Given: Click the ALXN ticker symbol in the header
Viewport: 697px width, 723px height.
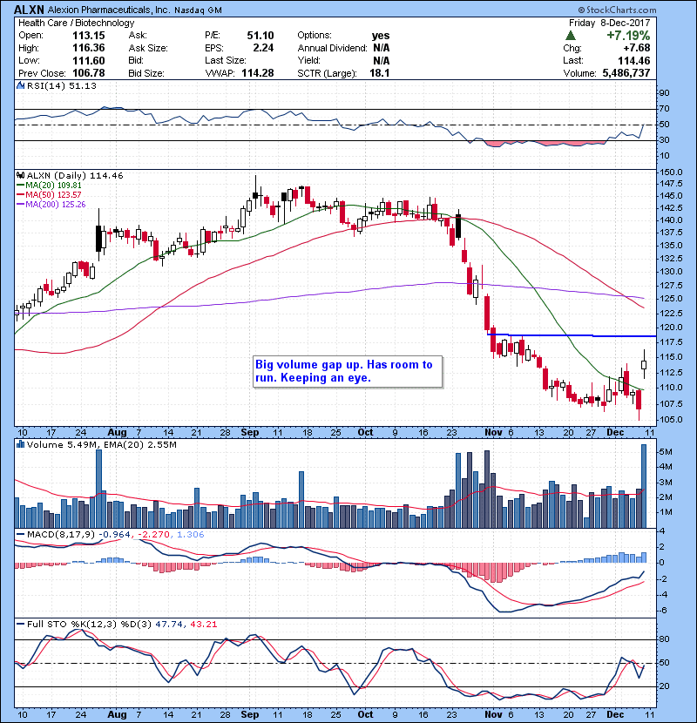Looking at the screenshot, I should pos(29,10).
